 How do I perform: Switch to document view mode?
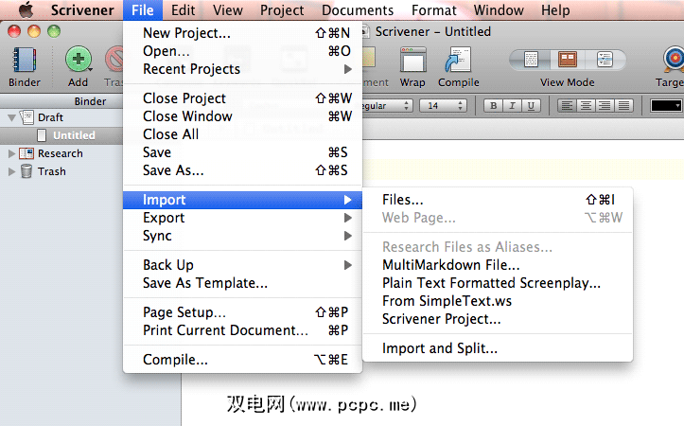531,60
